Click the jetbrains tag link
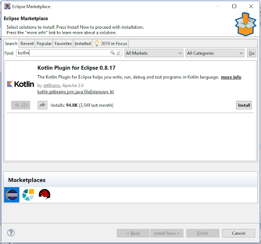The height and width of the screenshot is (244, 261). tap(58, 92)
